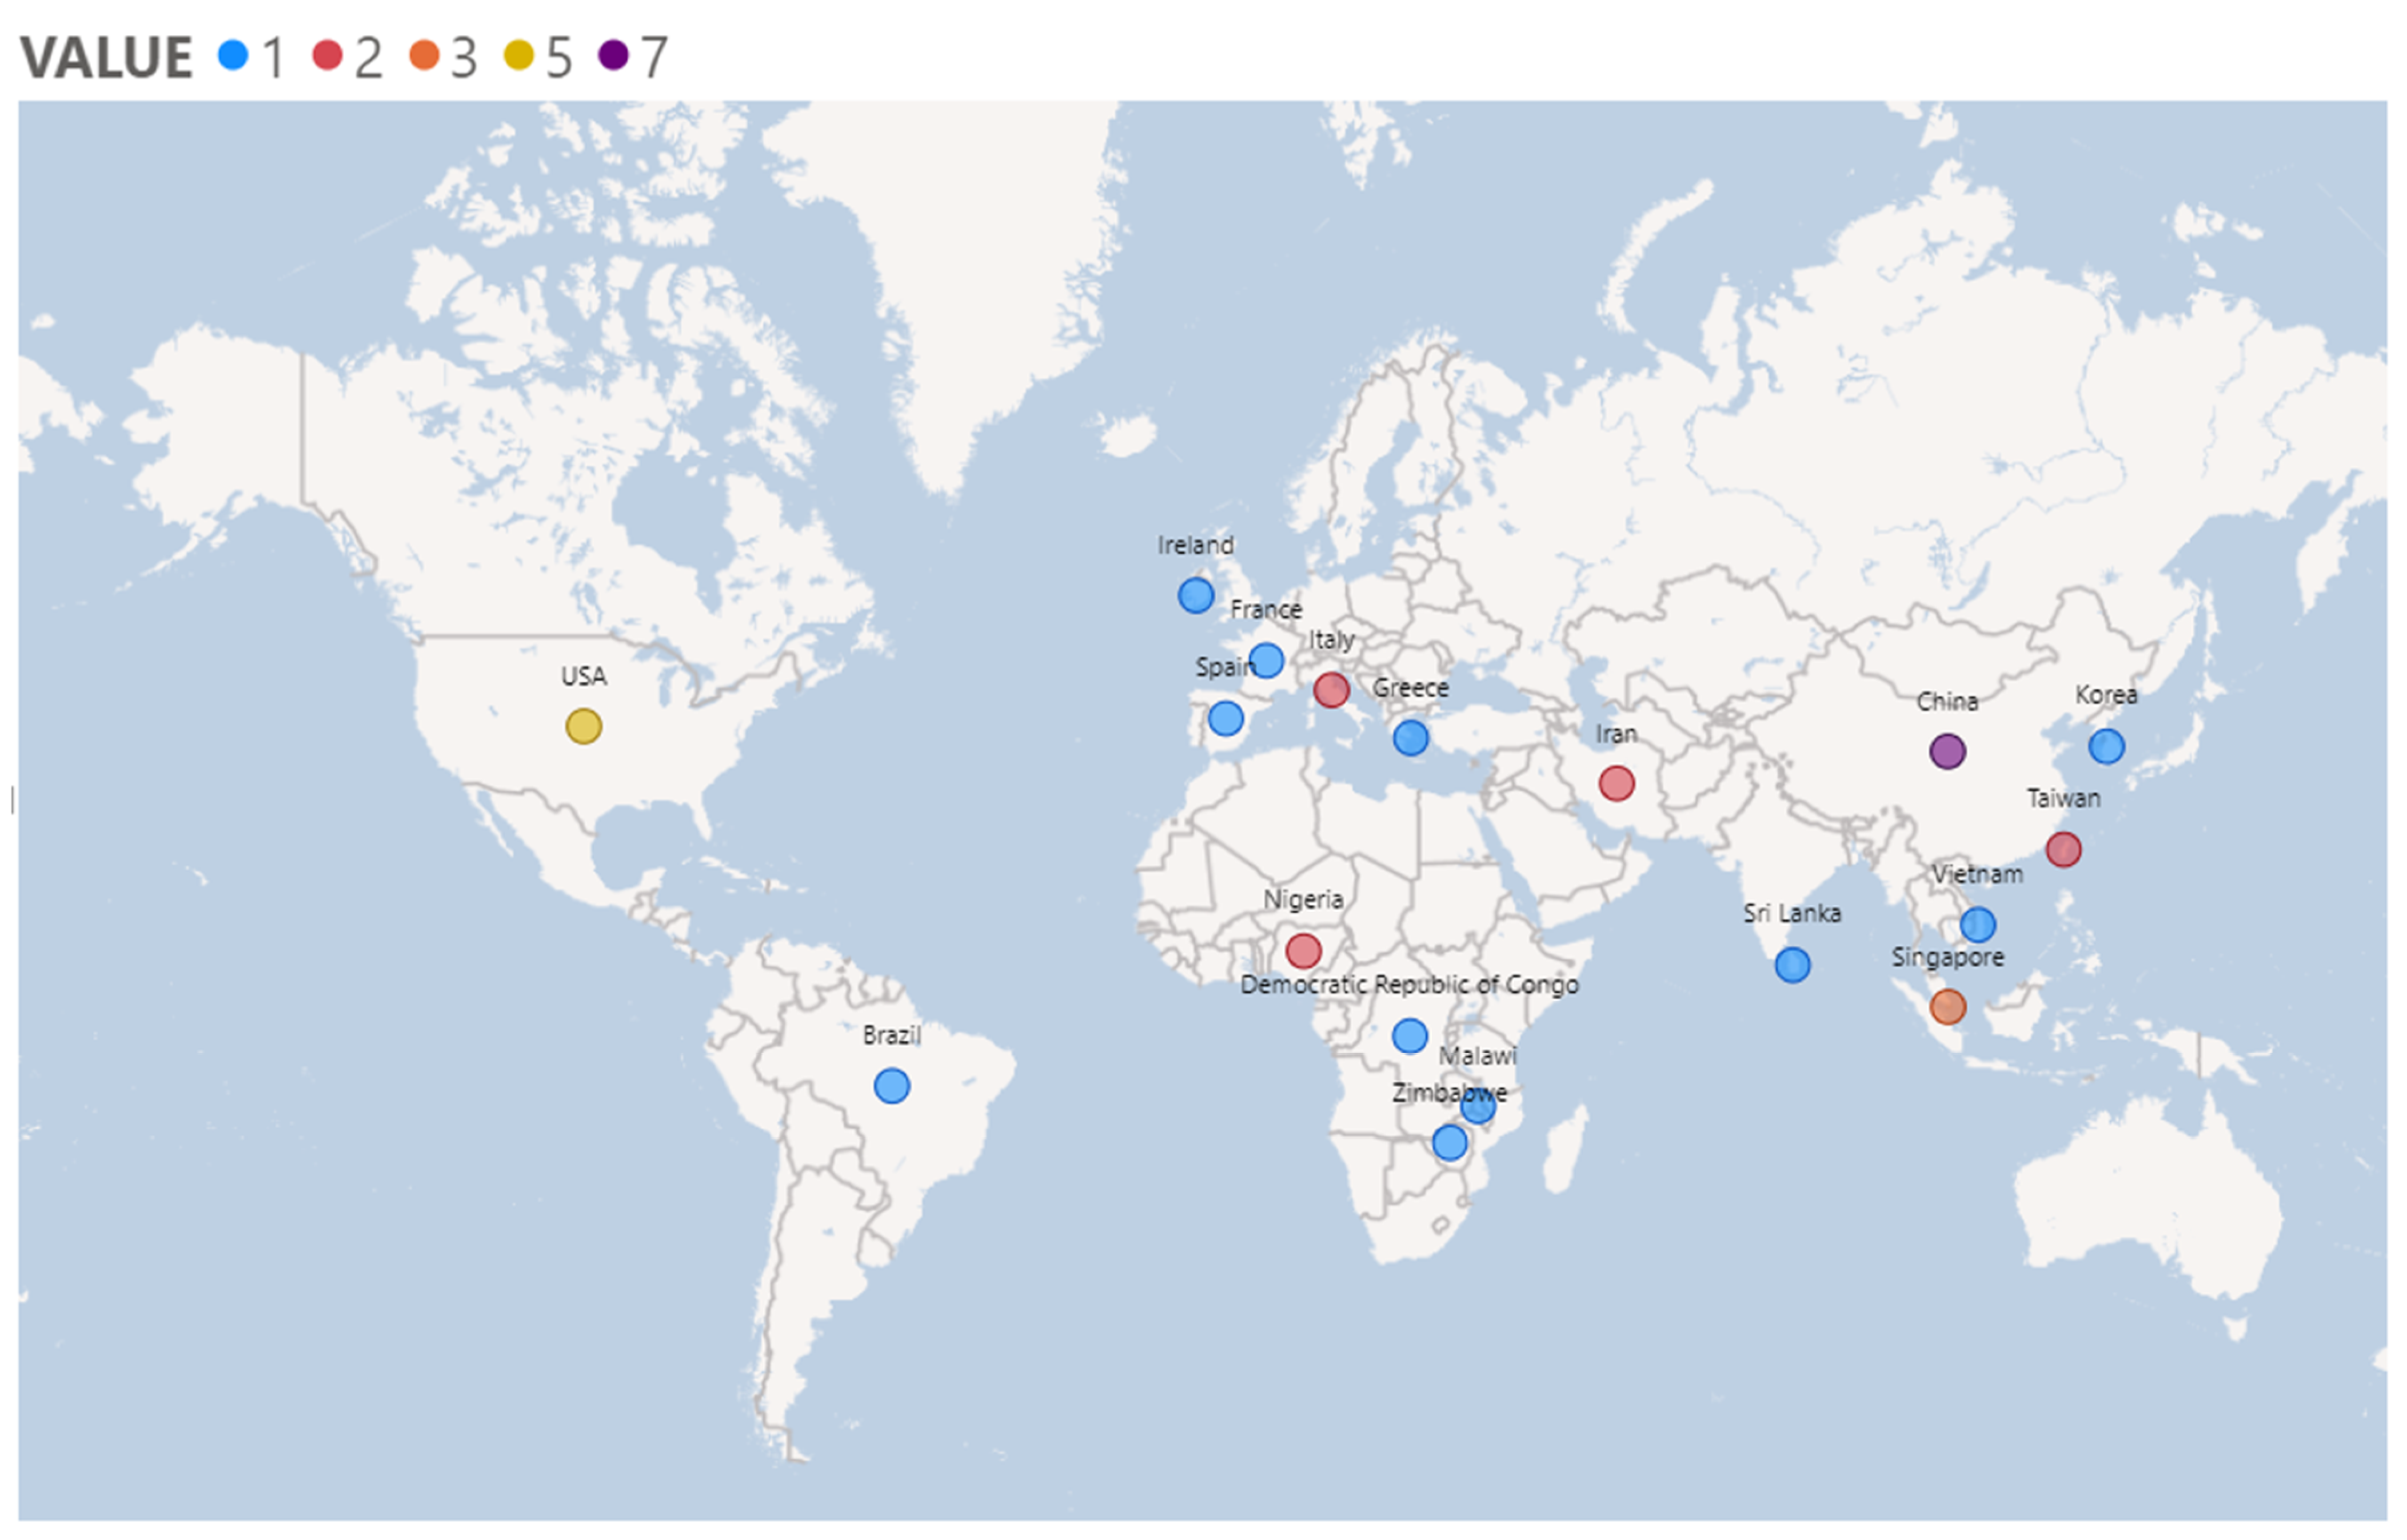
Task: Click the Democratic Republic of Congo bubble
Action: click(x=1409, y=1036)
